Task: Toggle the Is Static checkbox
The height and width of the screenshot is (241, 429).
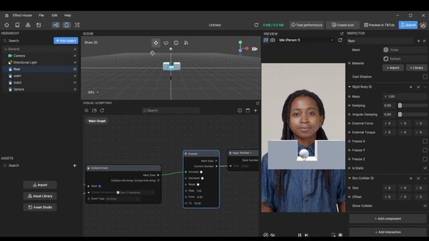Action: coord(424,168)
